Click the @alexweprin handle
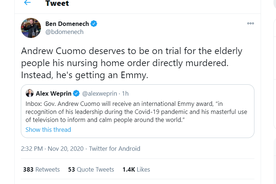The width and height of the screenshot is (276, 184). [x=99, y=93]
